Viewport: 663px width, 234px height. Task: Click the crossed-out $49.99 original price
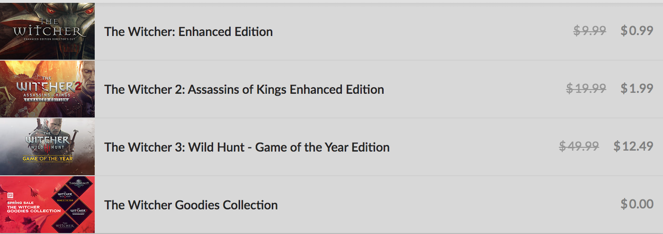pyautogui.click(x=579, y=146)
